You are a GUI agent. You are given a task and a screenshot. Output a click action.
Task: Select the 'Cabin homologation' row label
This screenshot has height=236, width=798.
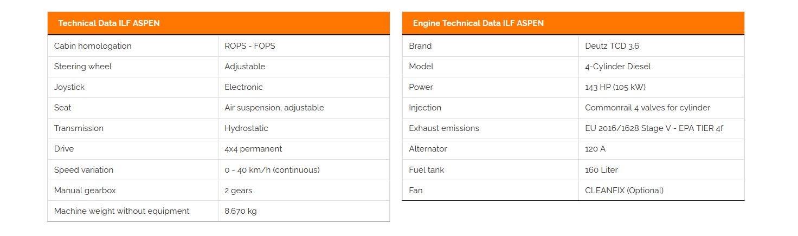[x=93, y=46]
